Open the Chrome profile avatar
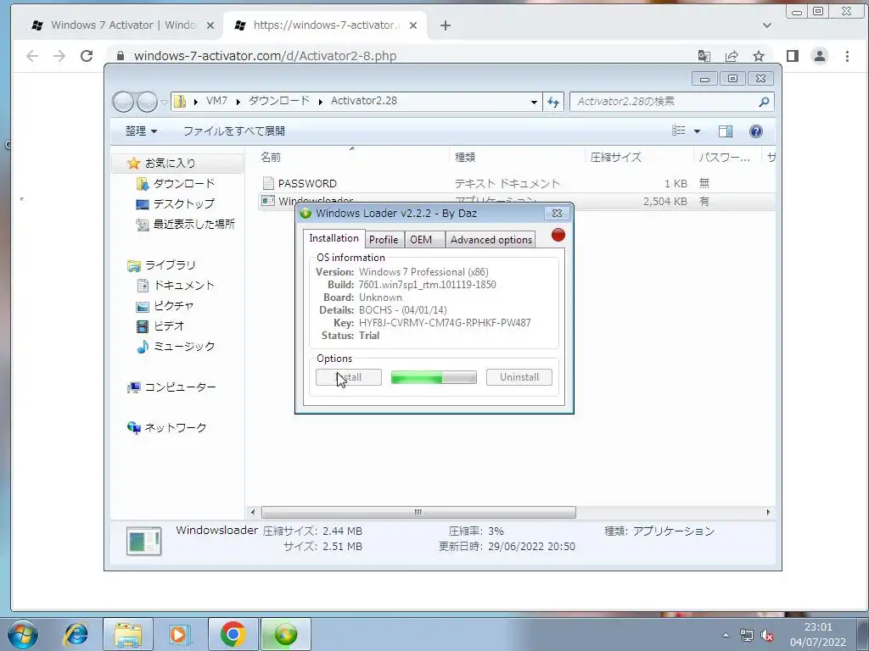Screen dimensions: 869x651 pyautogui.click(x=820, y=56)
